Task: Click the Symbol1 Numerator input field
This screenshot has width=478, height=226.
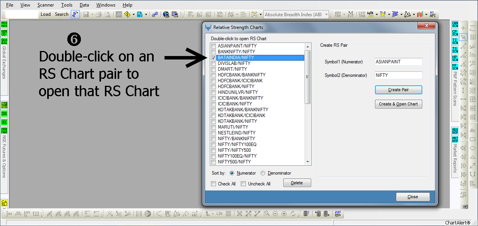Action: (399, 62)
